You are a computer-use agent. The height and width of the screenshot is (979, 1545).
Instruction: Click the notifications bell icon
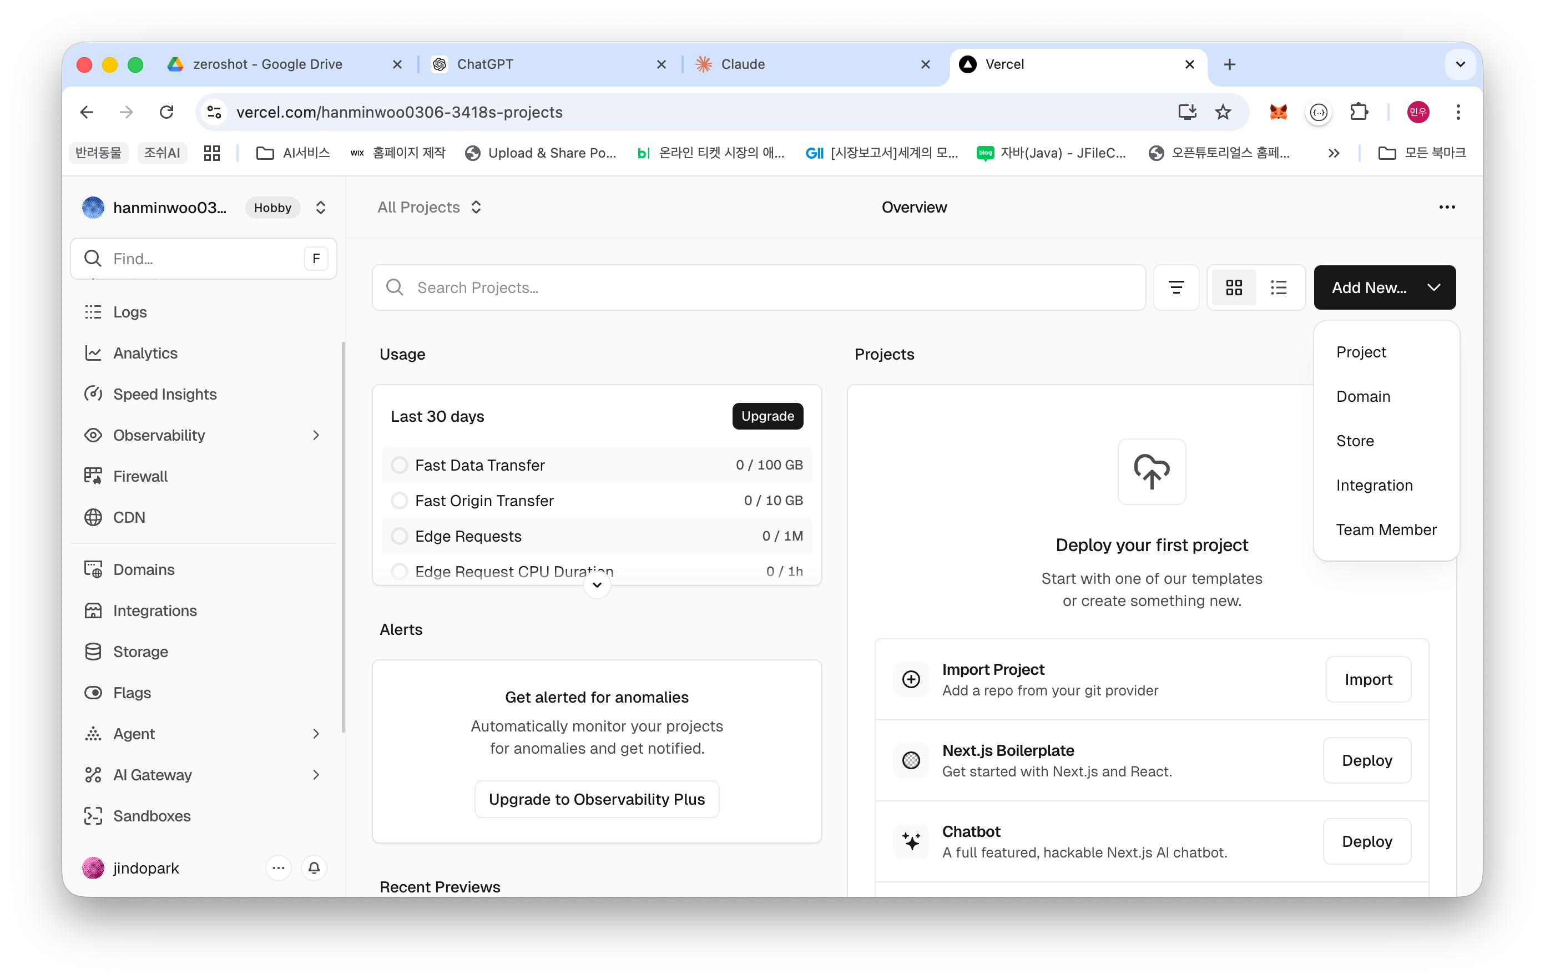pyautogui.click(x=314, y=868)
